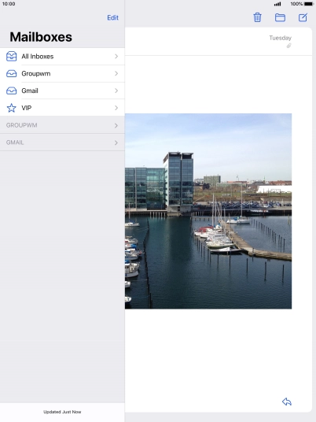Tap the chevron next to All Inboxes
The height and width of the screenshot is (422, 316).
coord(116,56)
